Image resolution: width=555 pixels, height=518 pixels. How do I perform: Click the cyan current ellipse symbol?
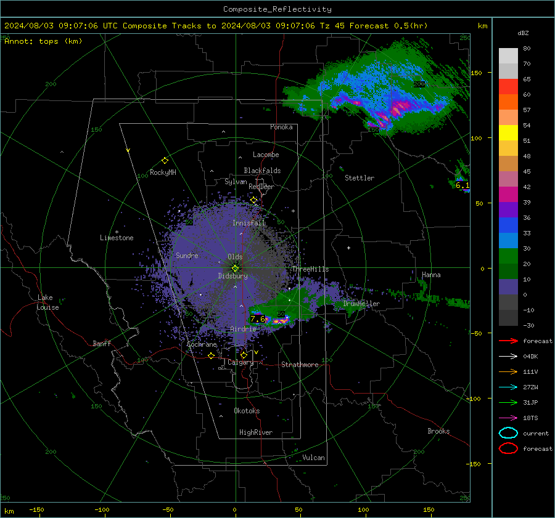pyautogui.click(x=508, y=433)
